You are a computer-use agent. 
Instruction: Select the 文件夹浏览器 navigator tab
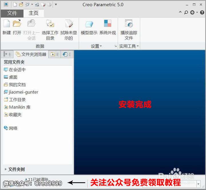point(31,54)
